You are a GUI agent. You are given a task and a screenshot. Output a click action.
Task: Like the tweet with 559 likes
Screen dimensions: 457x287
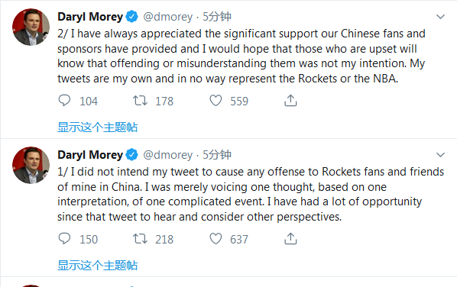pos(216,101)
